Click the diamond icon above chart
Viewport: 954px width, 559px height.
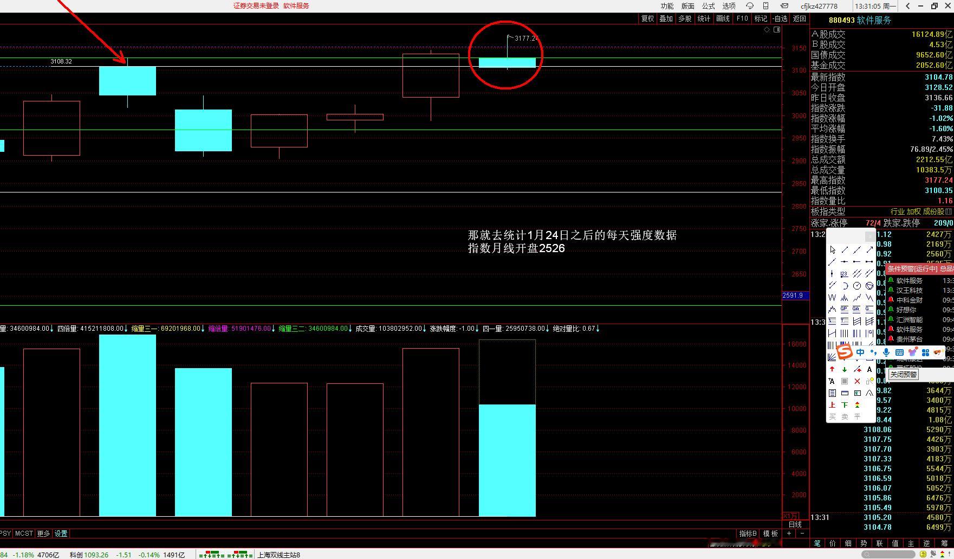pyautogui.click(x=767, y=30)
